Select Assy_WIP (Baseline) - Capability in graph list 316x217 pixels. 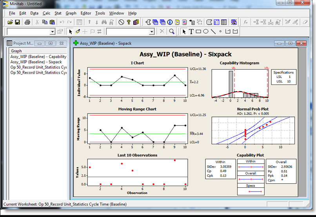click(x=38, y=57)
